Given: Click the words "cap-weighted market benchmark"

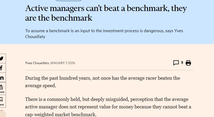Looking at the screenshot, I should coord(60,115).
